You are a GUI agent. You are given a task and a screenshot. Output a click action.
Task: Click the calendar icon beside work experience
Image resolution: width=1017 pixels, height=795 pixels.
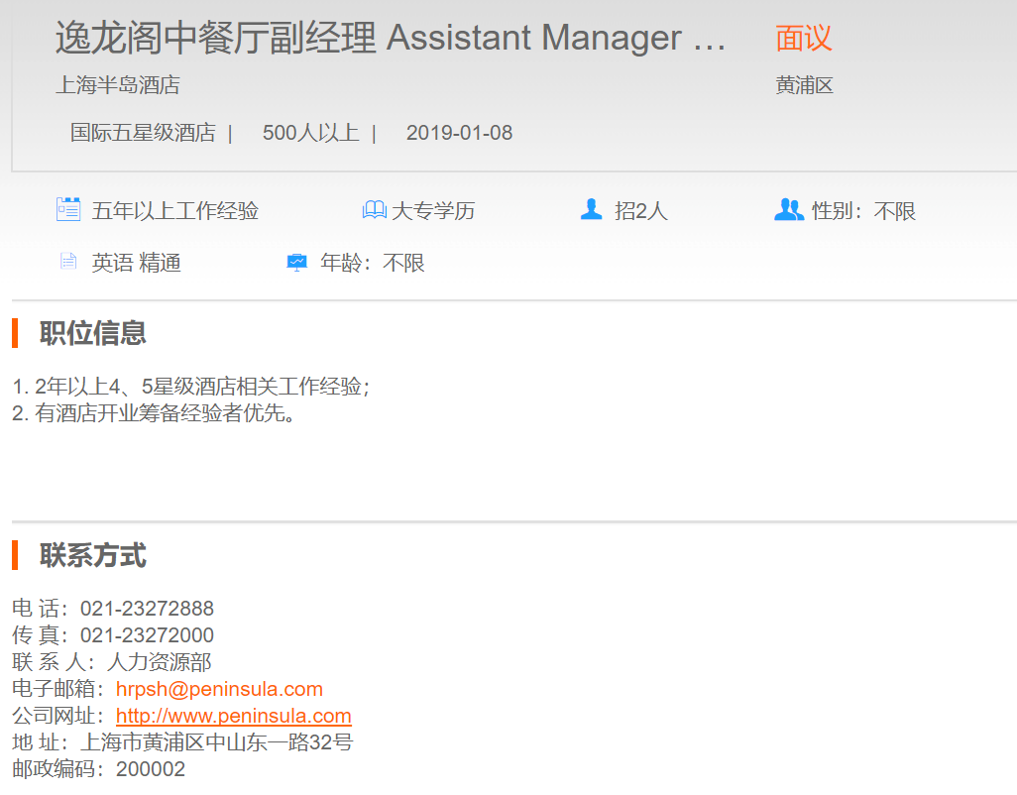[x=68, y=210]
